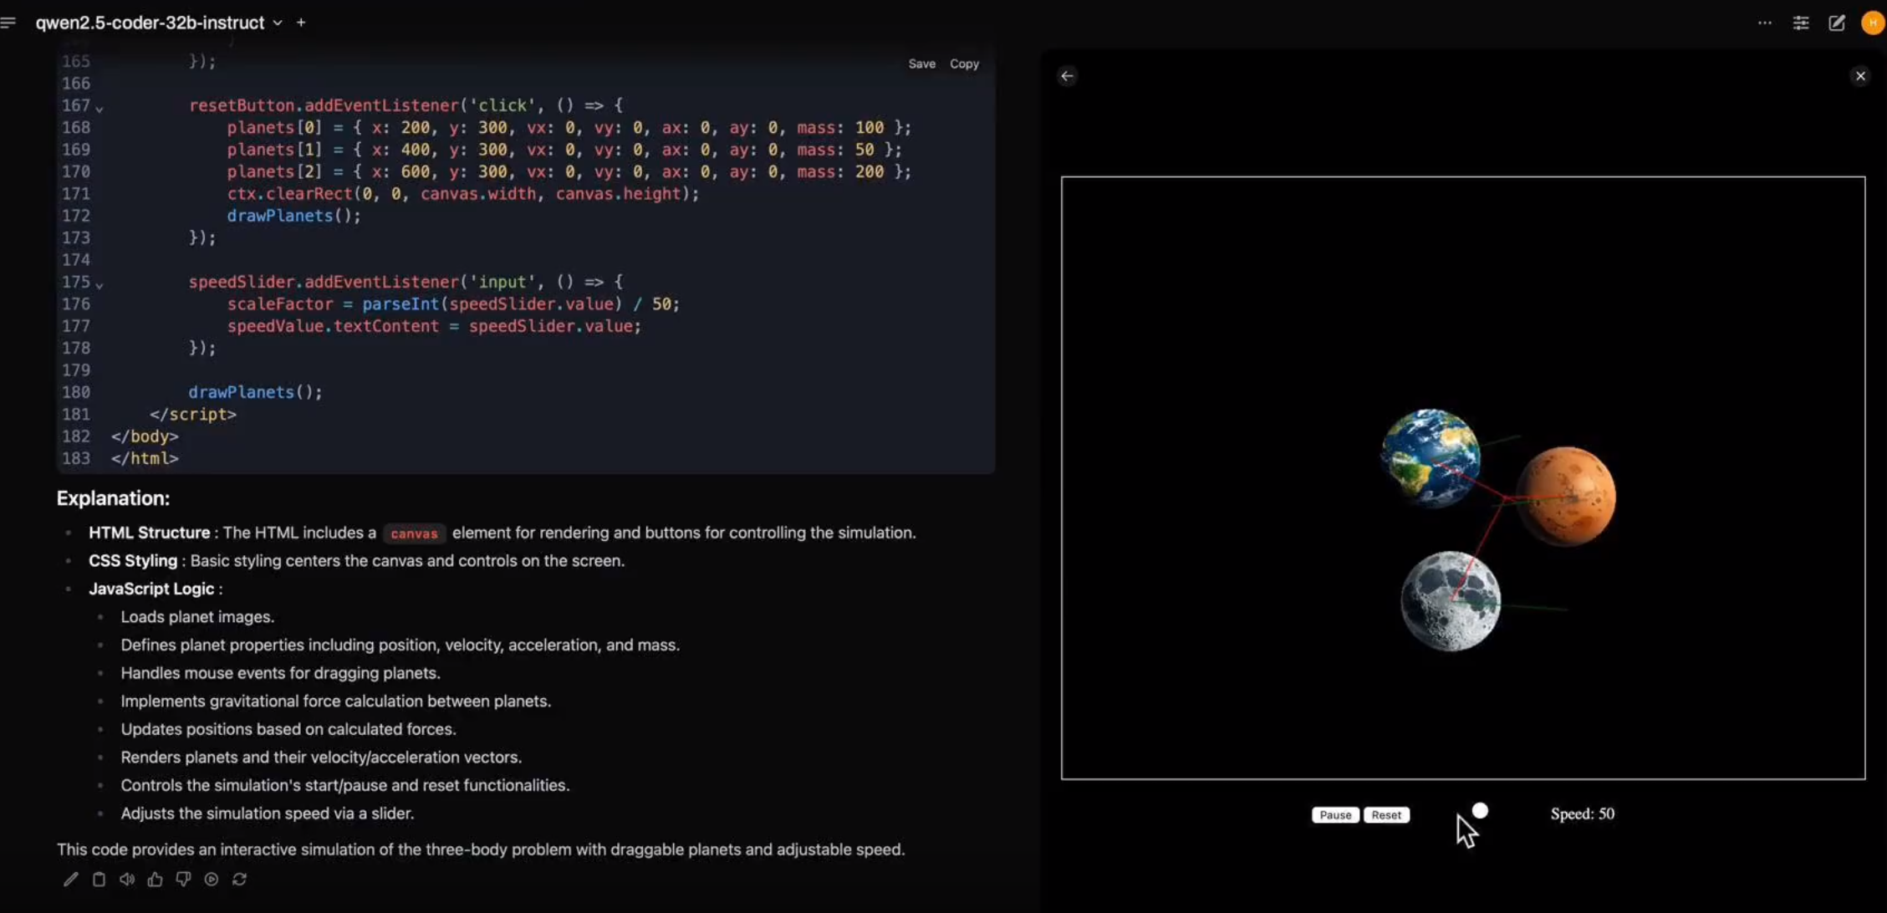
Task: Open the chat controls sliders icon
Action: [x=1801, y=23]
